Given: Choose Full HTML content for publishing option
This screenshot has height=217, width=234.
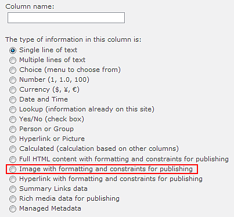Looking at the screenshot, I should (13, 160).
